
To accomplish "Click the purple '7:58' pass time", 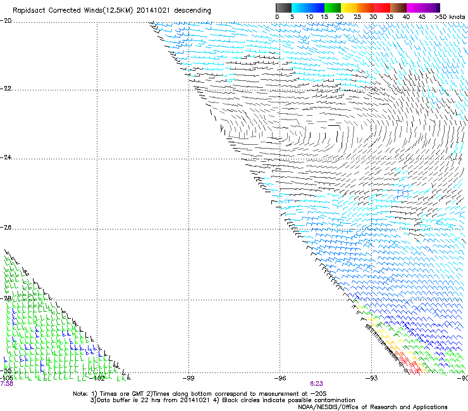I will point(6,384).
